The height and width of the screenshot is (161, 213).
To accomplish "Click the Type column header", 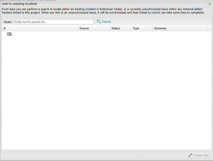I will point(141,28).
